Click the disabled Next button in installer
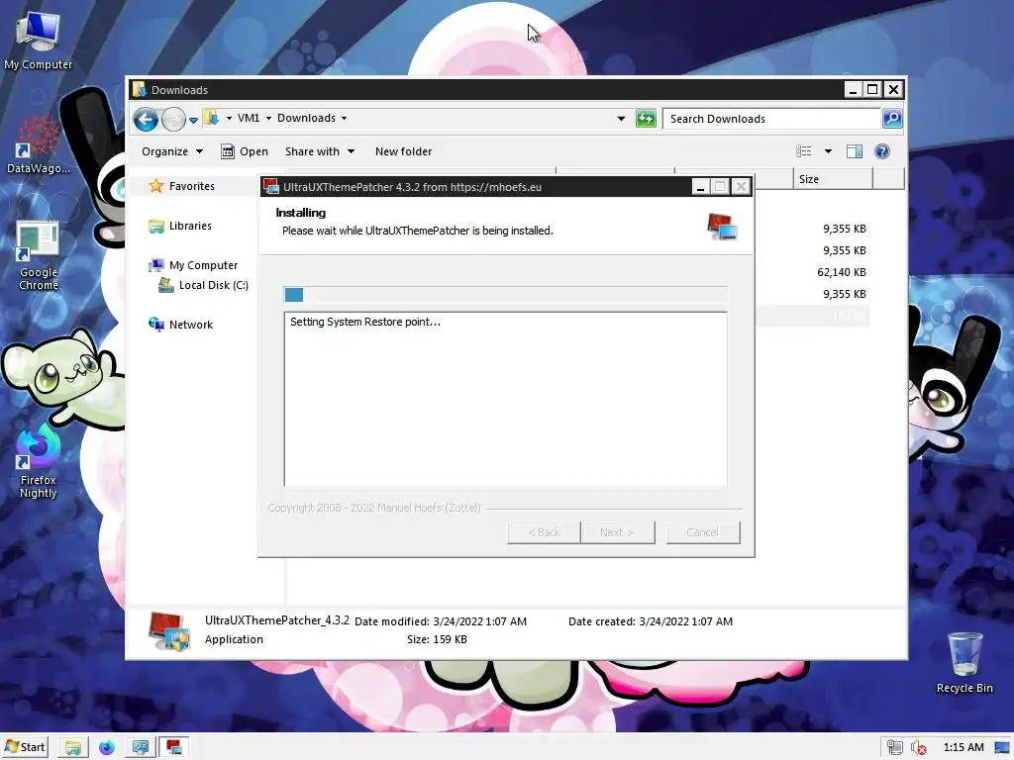The image size is (1014, 760). coord(617,532)
